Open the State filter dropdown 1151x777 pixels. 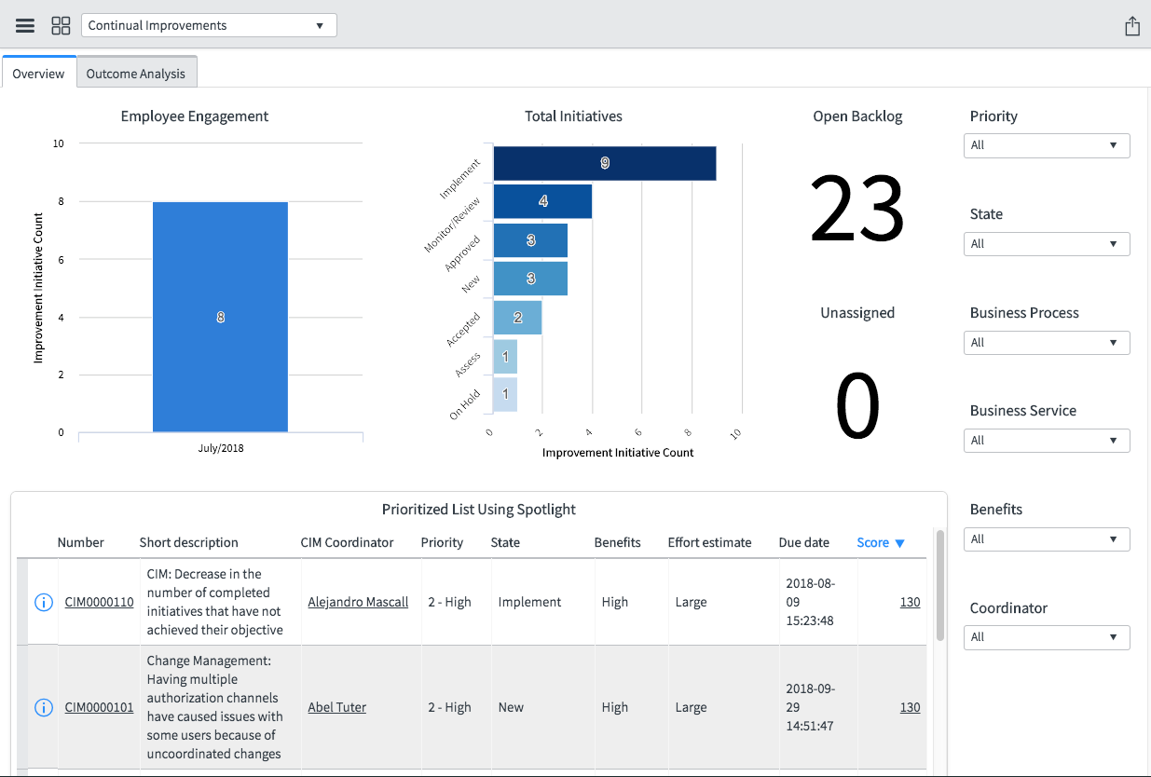[x=1047, y=244]
